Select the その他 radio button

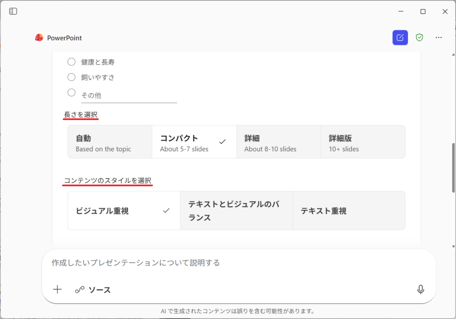pos(71,93)
